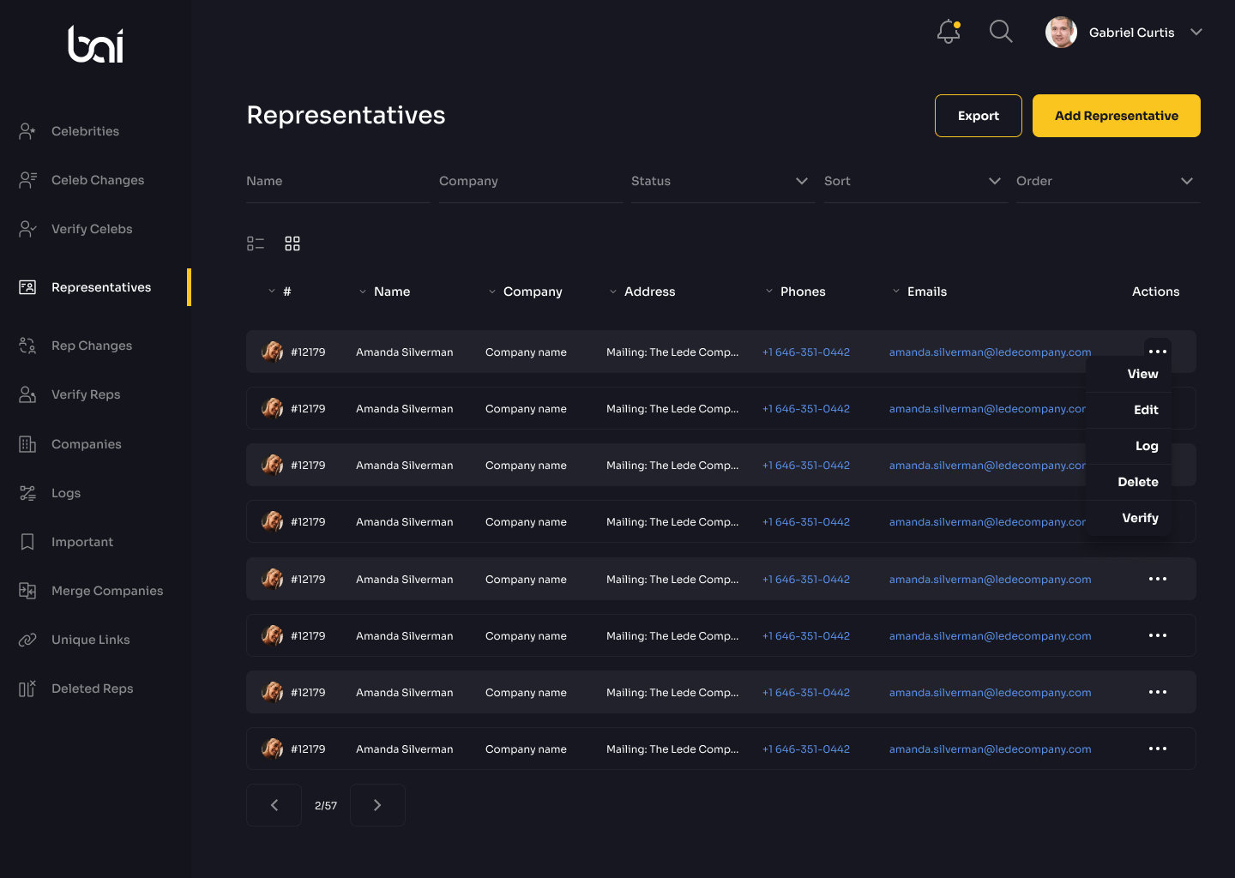Go to the next page of results
The width and height of the screenshot is (1235, 878).
coord(377,805)
